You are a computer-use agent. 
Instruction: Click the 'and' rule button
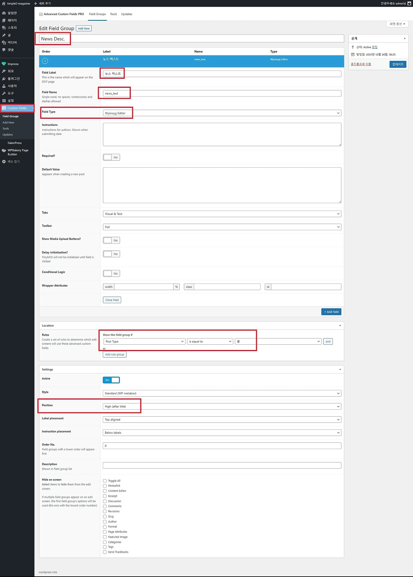328,341
